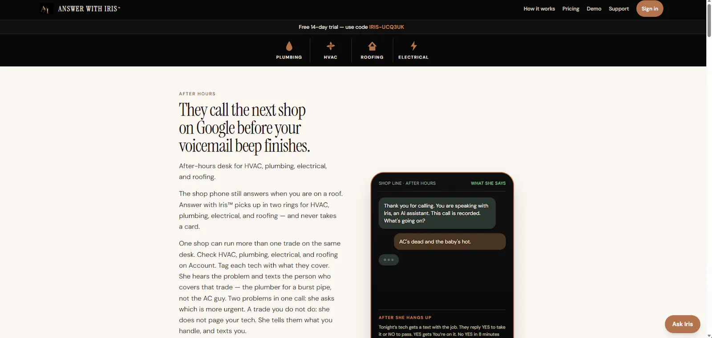Select the Plumbing water drop icon
The image size is (712, 338).
pyautogui.click(x=289, y=46)
